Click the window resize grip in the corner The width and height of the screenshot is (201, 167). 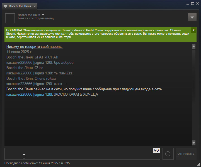pos(198,164)
